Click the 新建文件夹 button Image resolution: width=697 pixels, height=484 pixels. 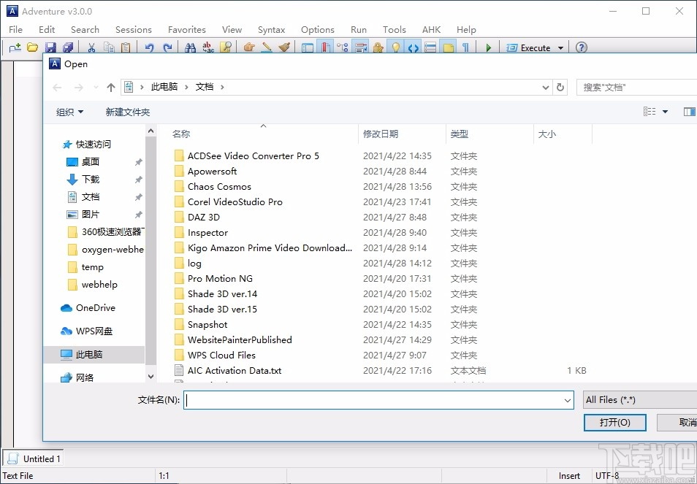128,111
